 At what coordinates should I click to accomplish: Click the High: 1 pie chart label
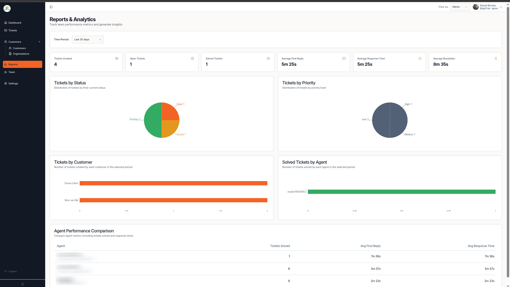click(x=408, y=104)
